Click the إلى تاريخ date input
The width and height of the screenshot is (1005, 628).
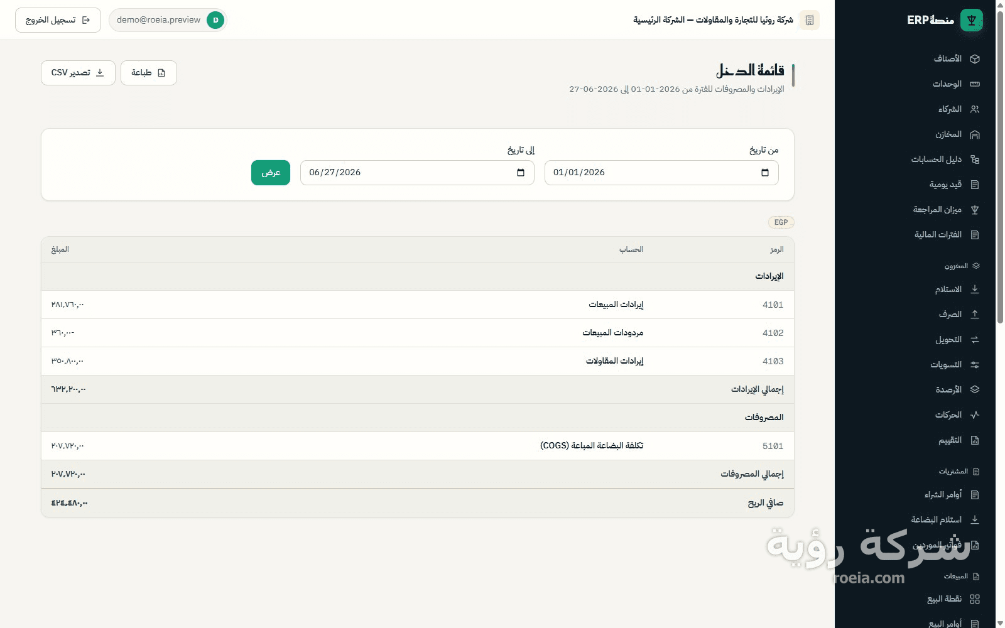tap(417, 173)
